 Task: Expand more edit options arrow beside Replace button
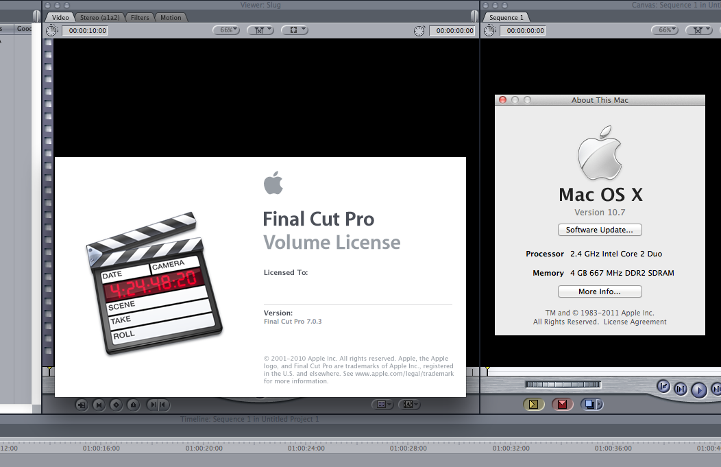pos(600,405)
